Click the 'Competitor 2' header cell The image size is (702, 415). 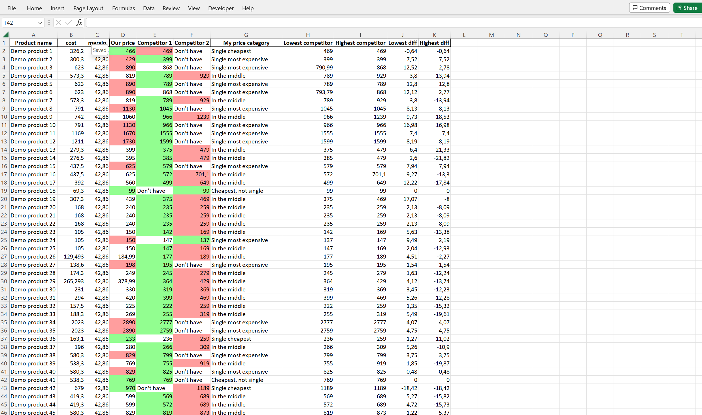(x=192, y=43)
